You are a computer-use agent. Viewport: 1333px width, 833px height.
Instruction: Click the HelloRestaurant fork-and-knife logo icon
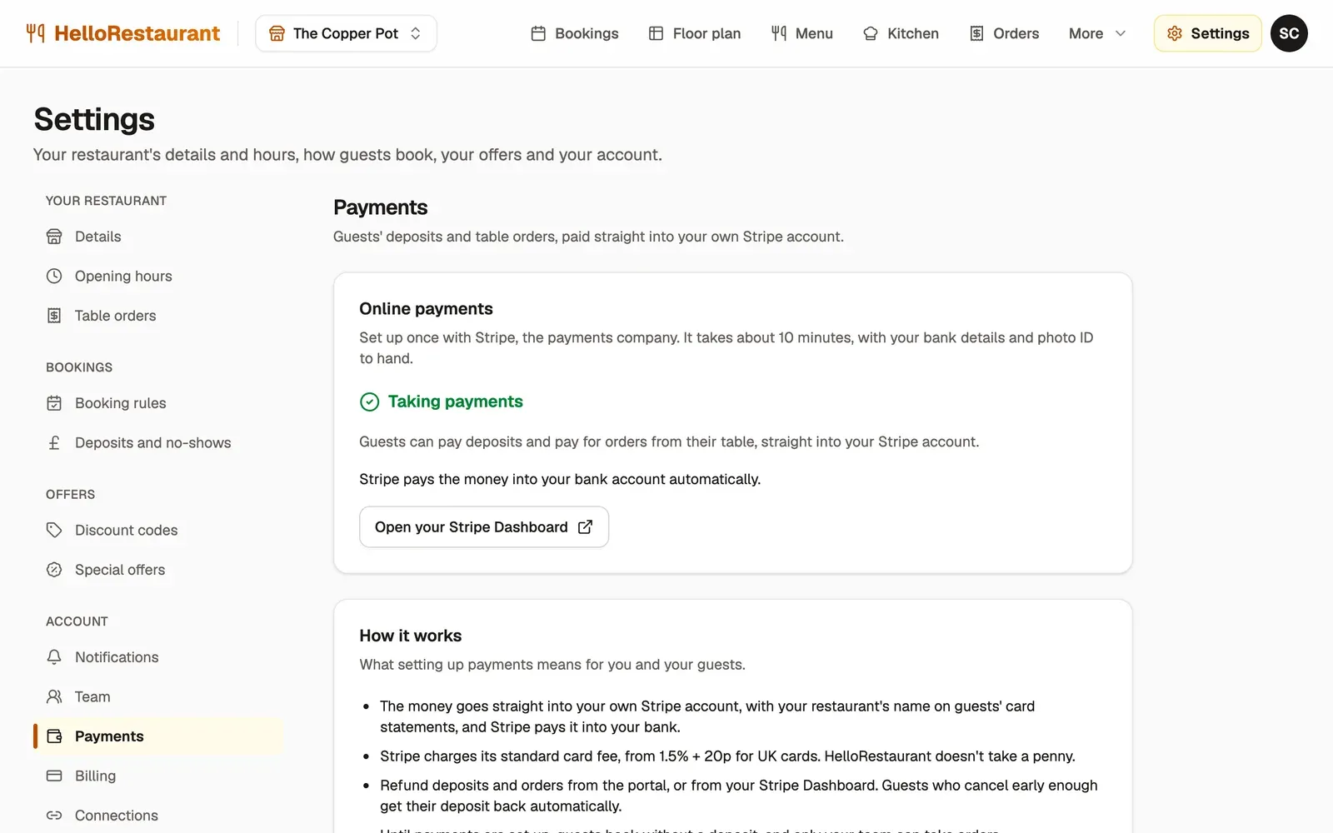(35, 33)
